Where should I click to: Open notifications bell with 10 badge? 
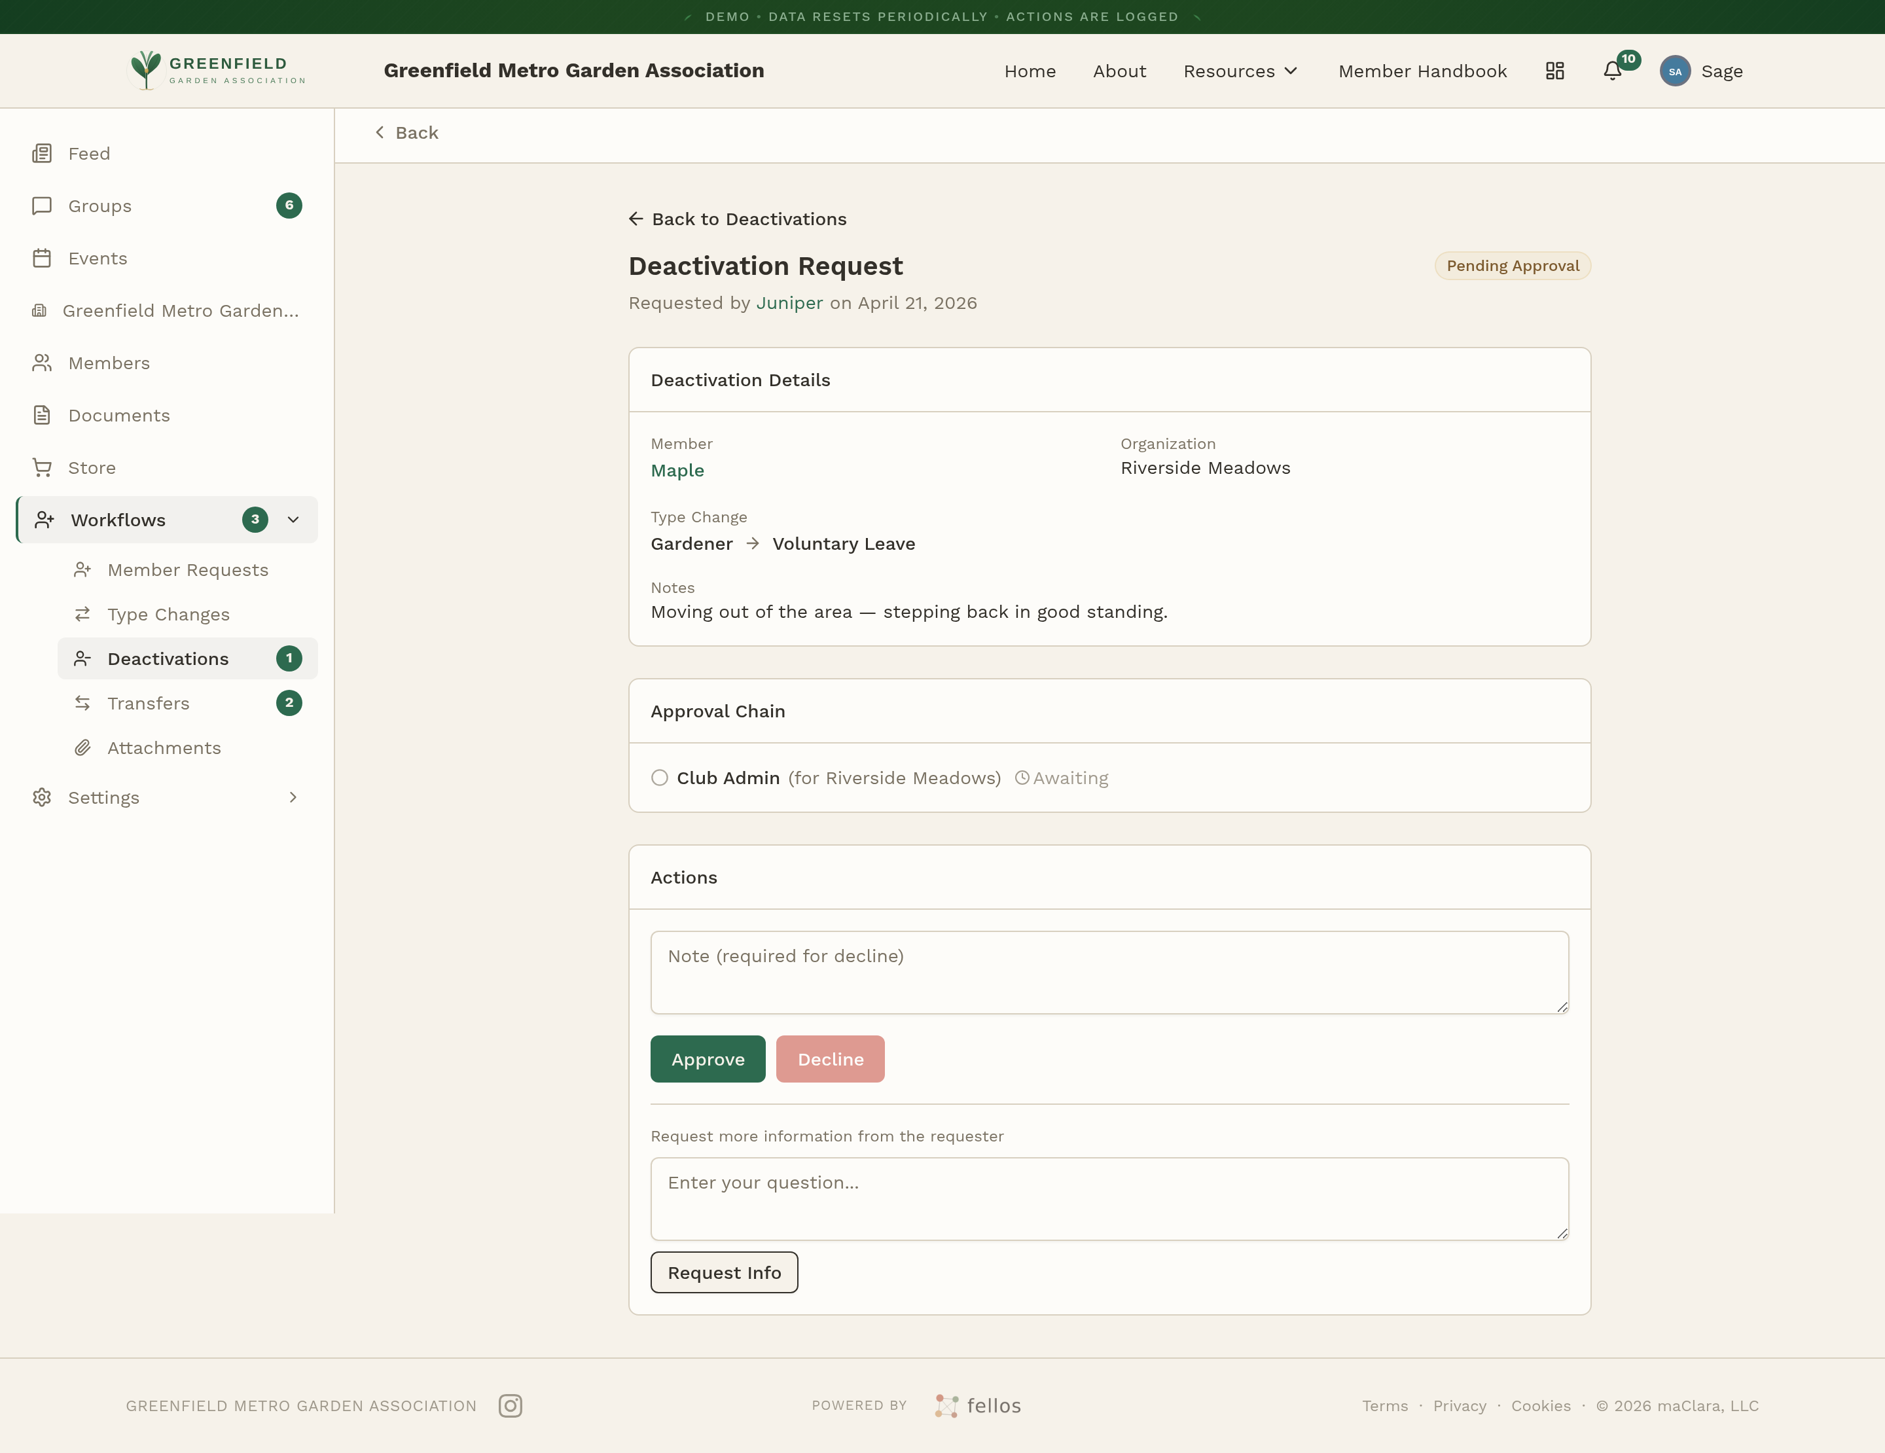[1612, 71]
